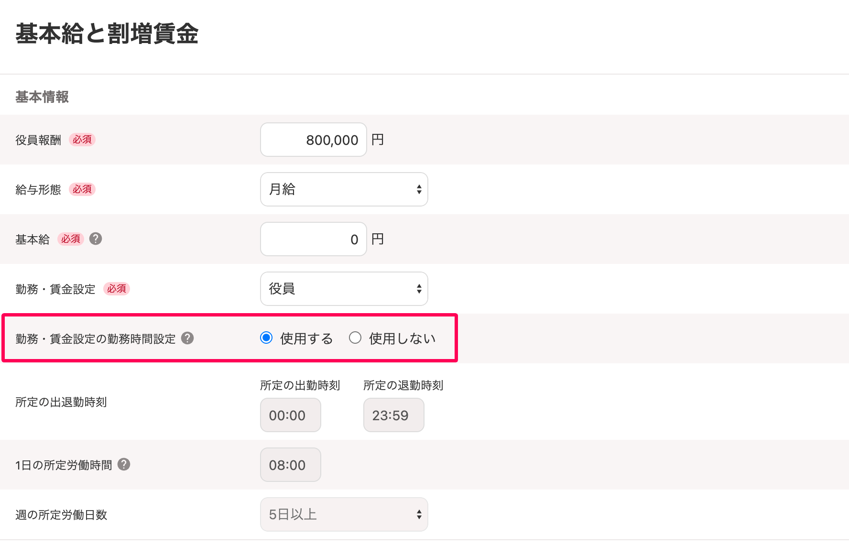Select the 使用する radio button

click(x=266, y=338)
